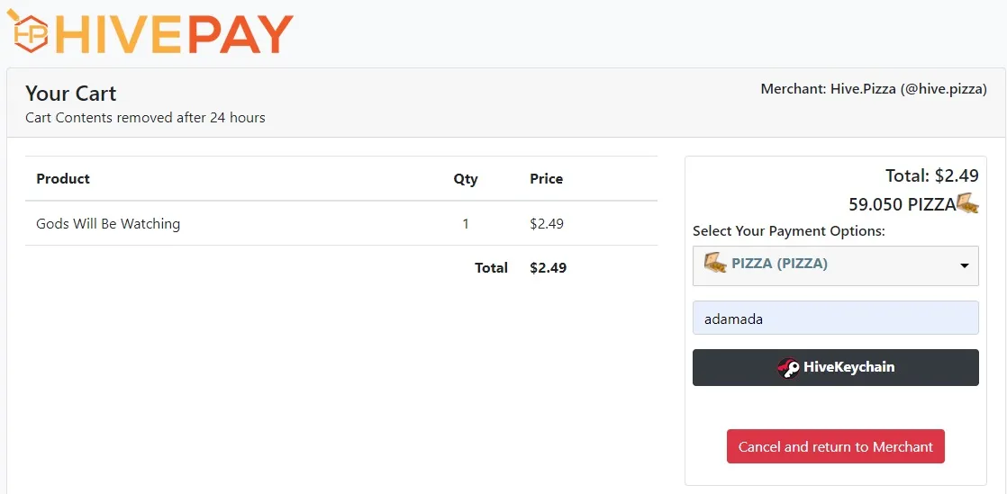Select the Gods Will Be Watching product row
The width and height of the screenshot is (1007, 494).
pos(341,224)
